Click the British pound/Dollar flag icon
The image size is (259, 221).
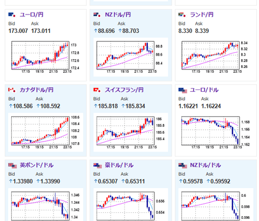pyautogui.click(x=12, y=165)
